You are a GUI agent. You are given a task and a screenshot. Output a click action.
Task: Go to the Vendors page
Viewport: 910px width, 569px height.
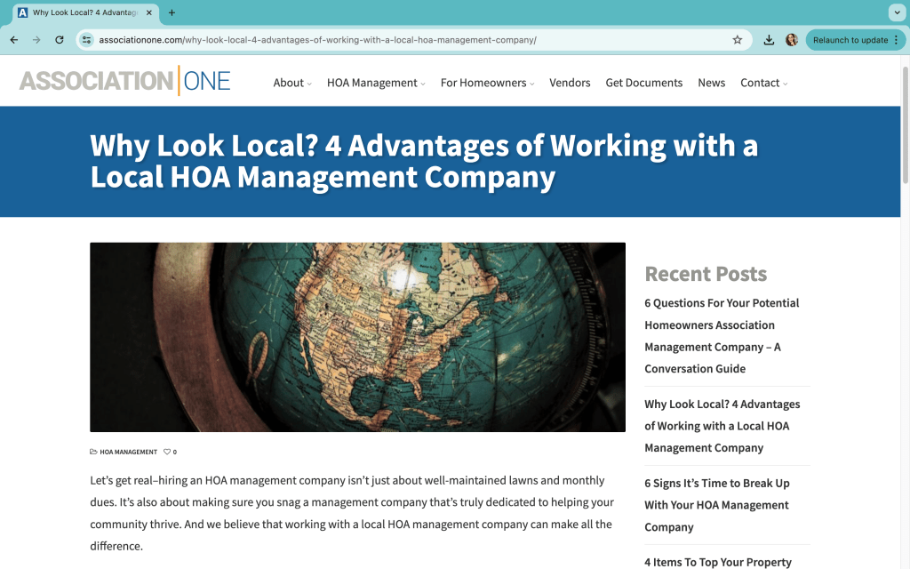[570, 83]
